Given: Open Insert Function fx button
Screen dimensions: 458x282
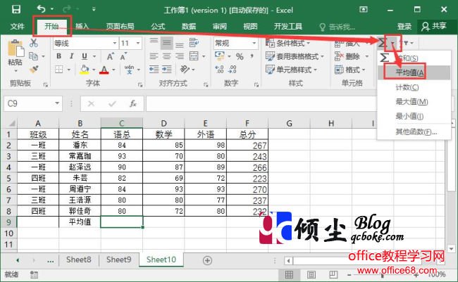Looking at the screenshot, I should coord(133,103).
